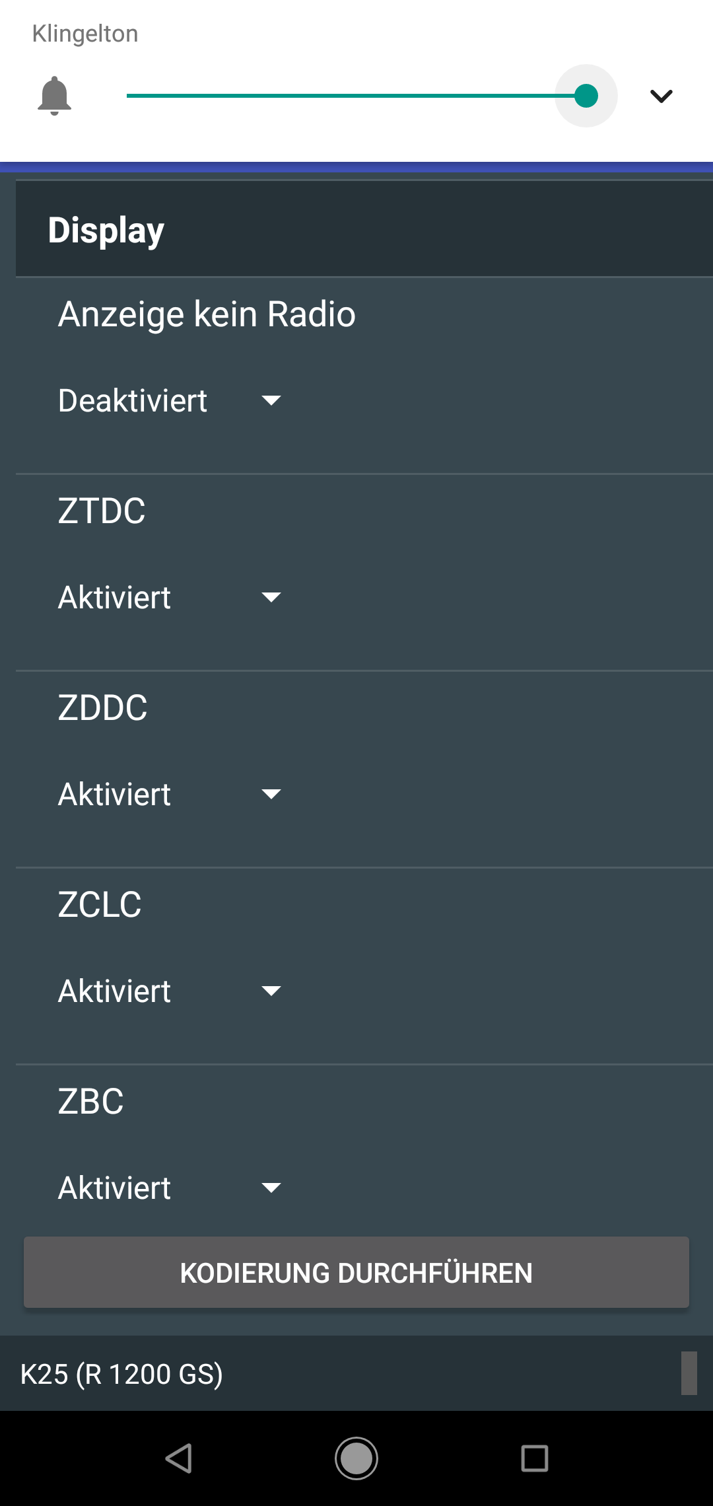Tap the Display section header

[106, 230]
